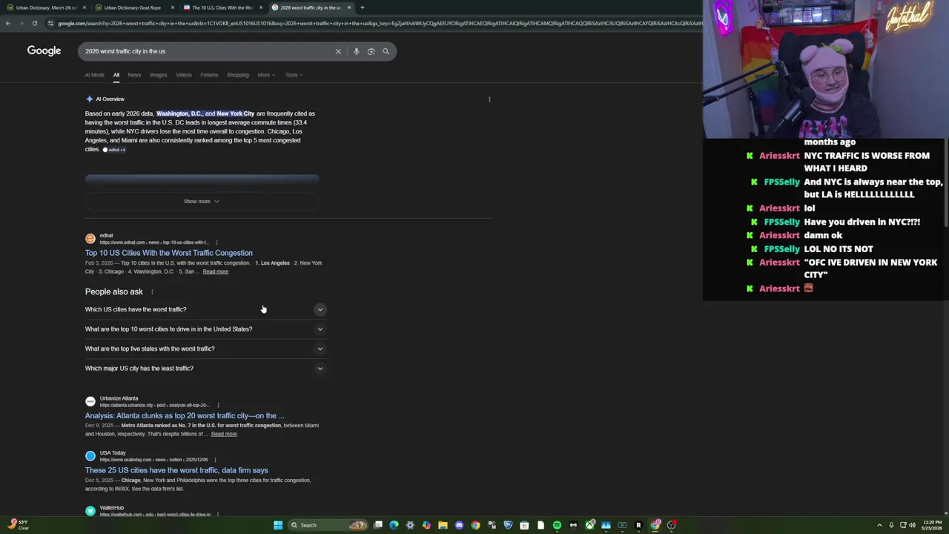Clear the Google search box text
The height and width of the screenshot is (534, 949).
coord(338,51)
